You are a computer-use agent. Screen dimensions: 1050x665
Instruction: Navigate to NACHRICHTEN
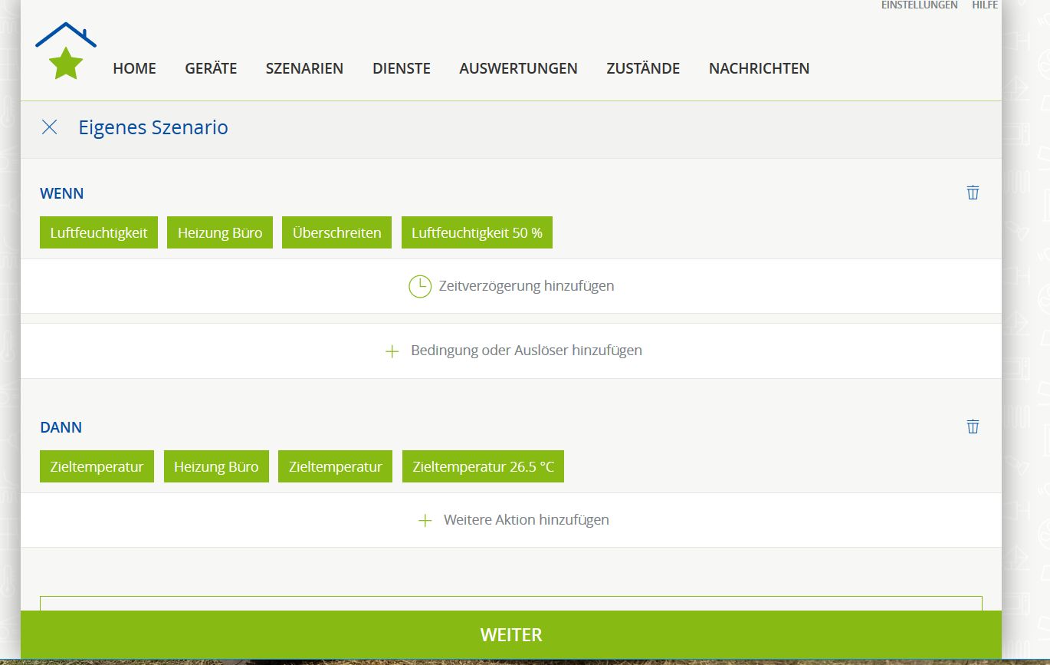click(759, 68)
